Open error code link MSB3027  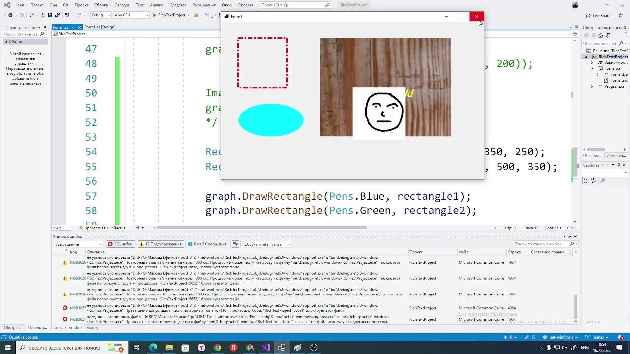(x=78, y=308)
